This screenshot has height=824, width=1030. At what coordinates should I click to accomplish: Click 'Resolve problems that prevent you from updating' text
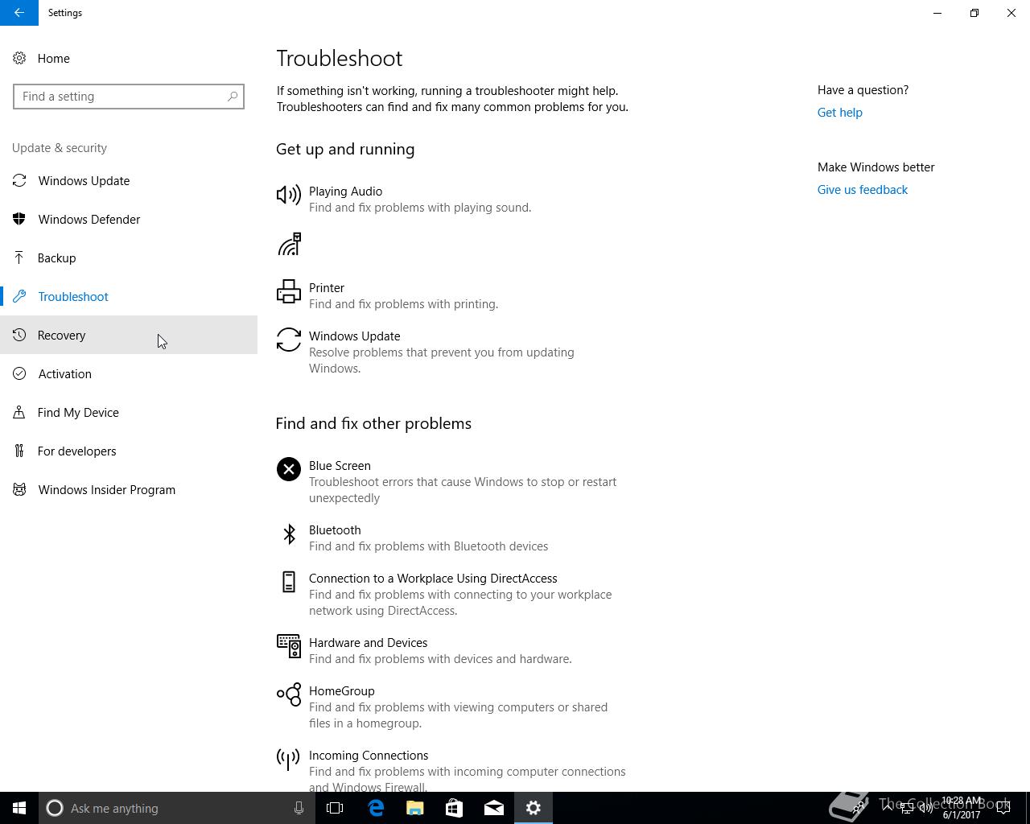[x=441, y=352]
